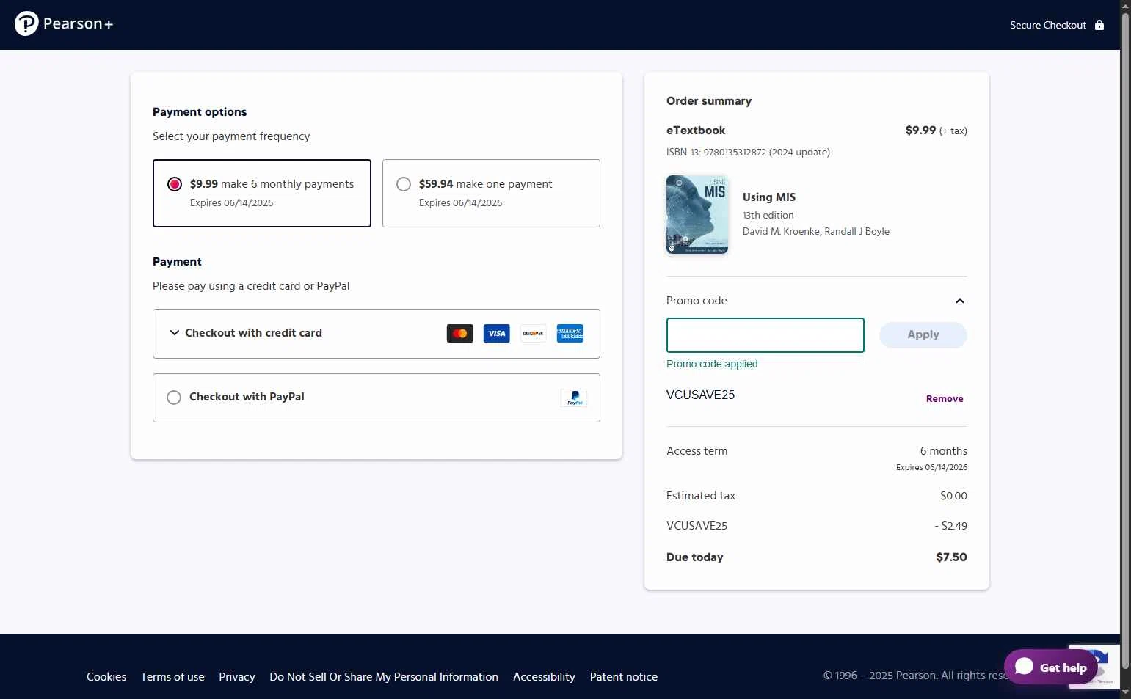The width and height of the screenshot is (1131, 699).
Task: Click the Apply promo code button
Action: [x=923, y=334]
